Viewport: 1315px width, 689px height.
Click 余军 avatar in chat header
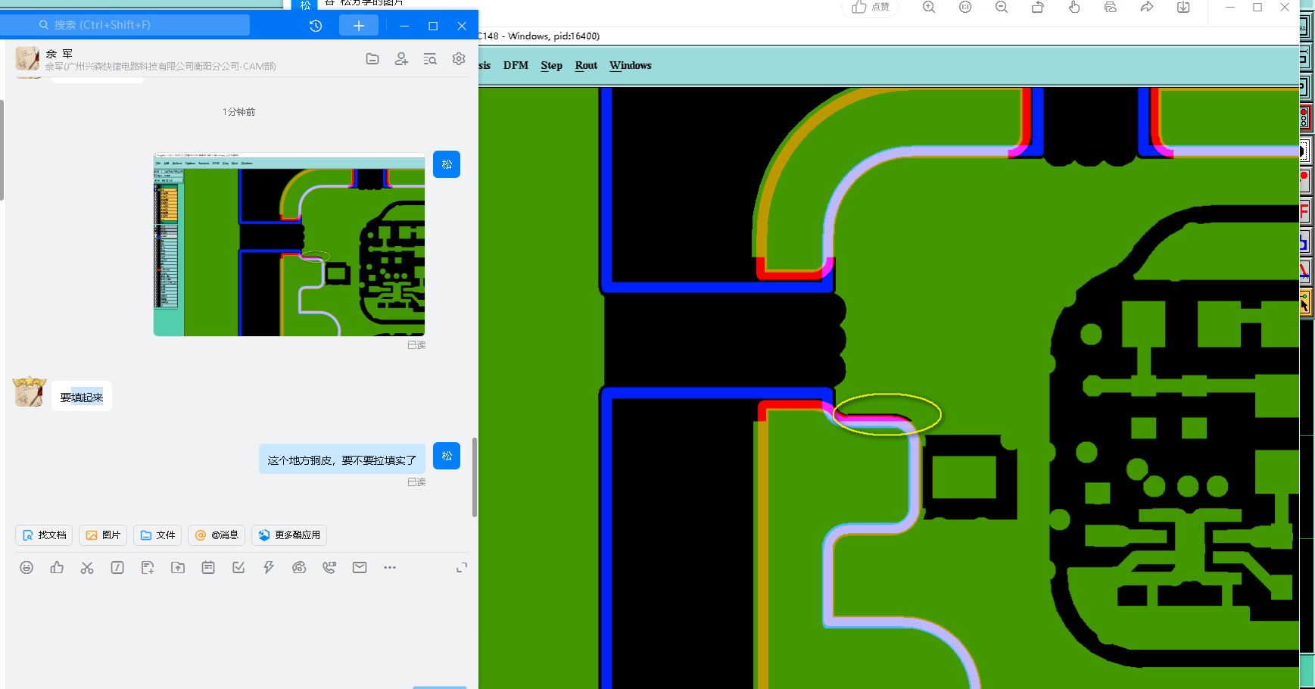coord(27,58)
